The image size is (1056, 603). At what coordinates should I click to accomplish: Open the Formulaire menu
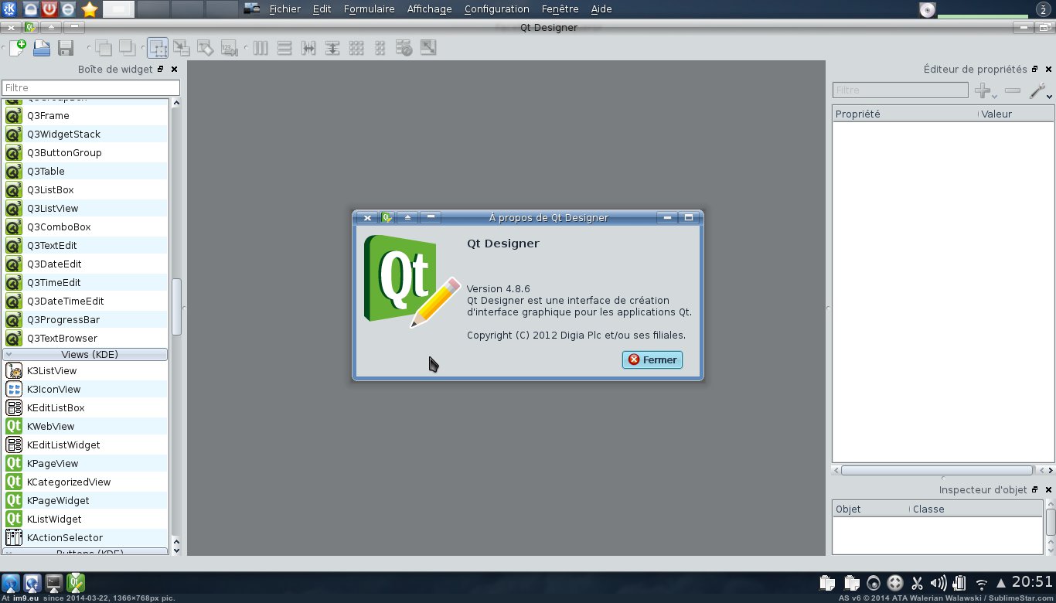click(369, 9)
